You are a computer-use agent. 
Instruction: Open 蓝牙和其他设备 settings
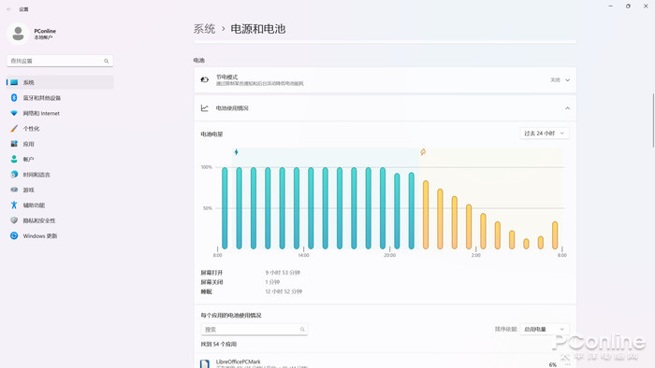click(60, 97)
